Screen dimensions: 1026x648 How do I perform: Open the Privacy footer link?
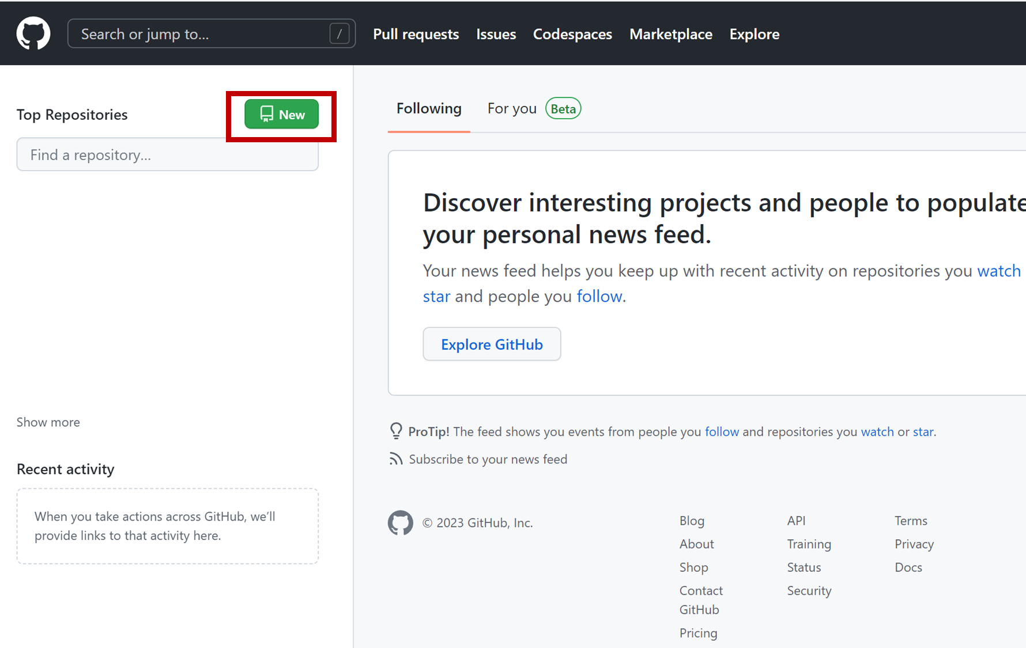click(914, 544)
